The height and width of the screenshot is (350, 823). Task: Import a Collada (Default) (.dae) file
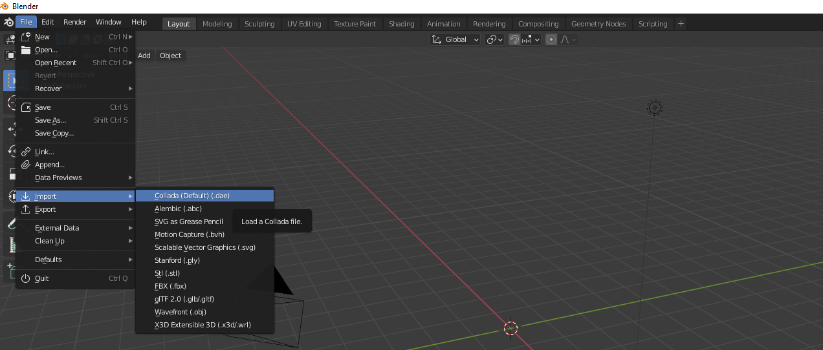[x=204, y=196]
